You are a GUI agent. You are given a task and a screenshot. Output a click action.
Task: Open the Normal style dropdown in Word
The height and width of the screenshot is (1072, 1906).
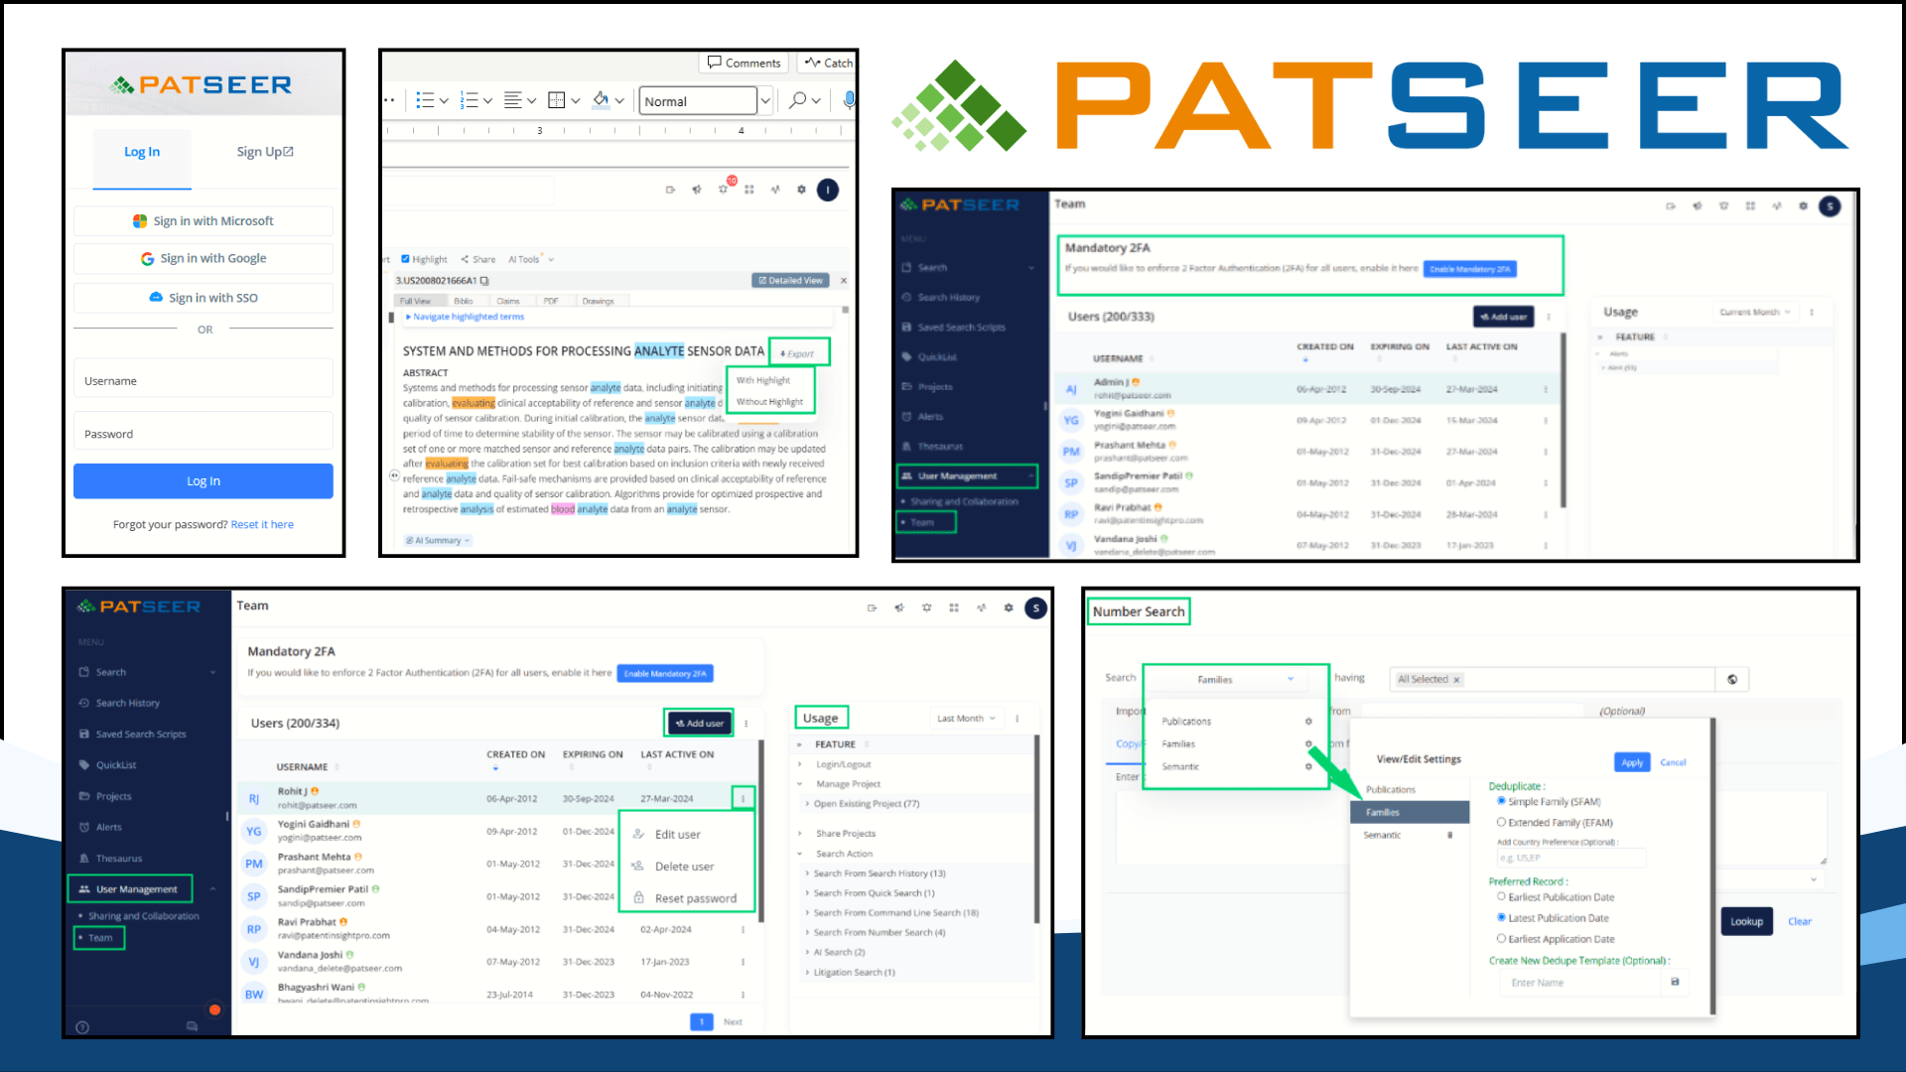click(x=765, y=100)
